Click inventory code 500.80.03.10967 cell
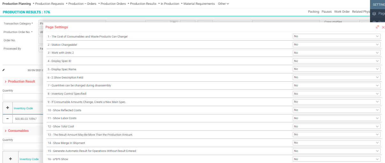The width and height of the screenshot is (385, 163). coord(26,119)
